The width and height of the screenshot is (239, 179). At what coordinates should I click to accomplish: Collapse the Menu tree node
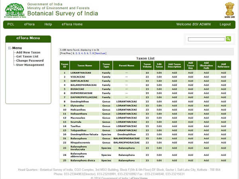10,48
